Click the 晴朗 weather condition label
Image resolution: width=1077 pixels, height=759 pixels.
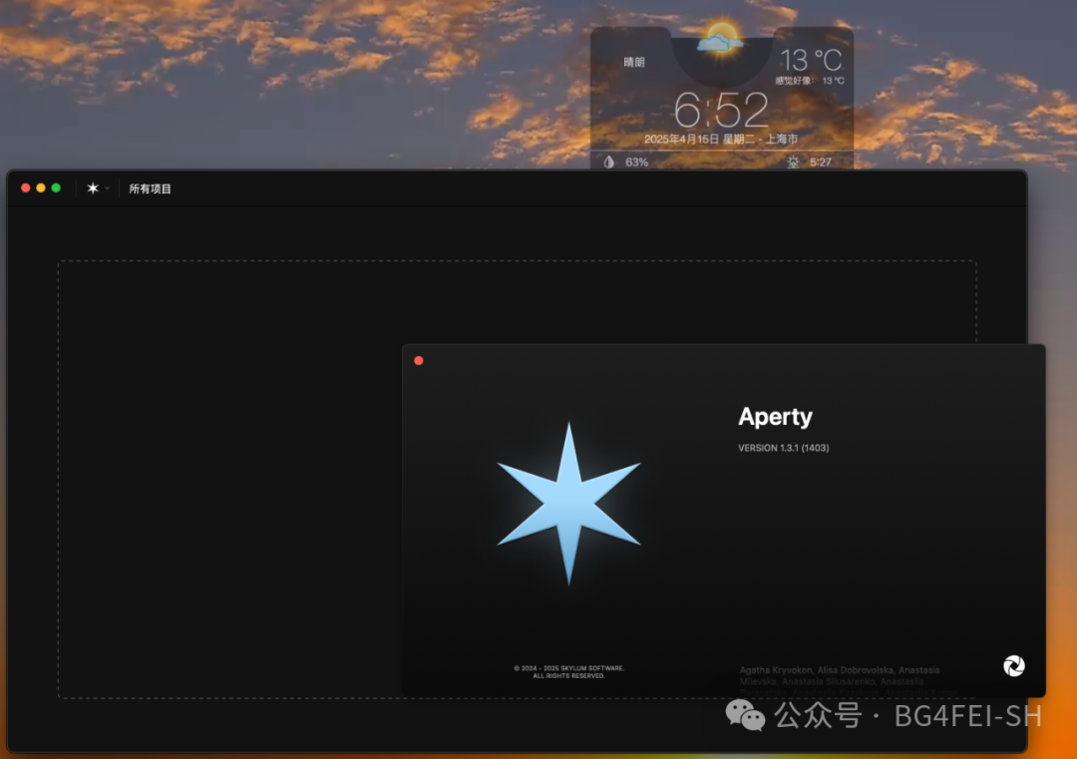pyautogui.click(x=634, y=63)
